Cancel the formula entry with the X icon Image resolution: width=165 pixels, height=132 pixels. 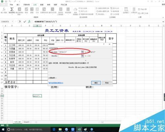pyautogui.click(x=20, y=21)
